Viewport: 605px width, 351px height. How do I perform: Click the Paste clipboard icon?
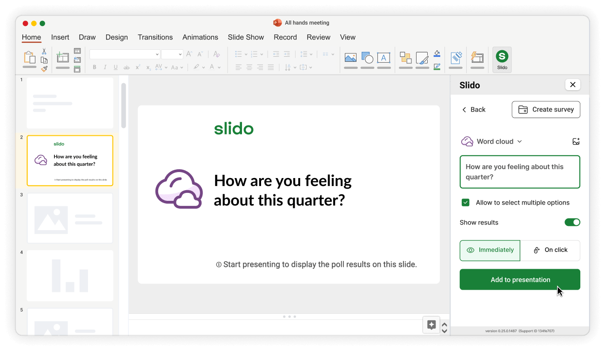pos(29,57)
